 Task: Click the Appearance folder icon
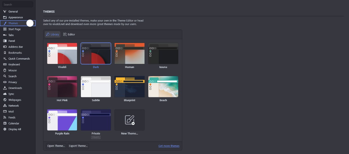point(5,17)
